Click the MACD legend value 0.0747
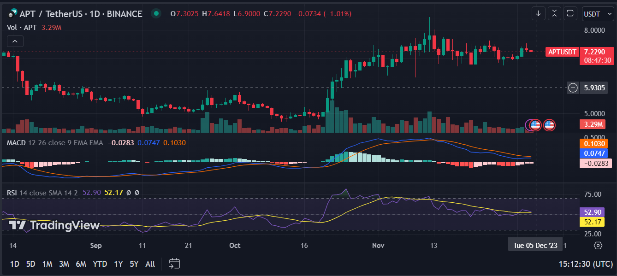Image resolution: width=617 pixels, height=276 pixels. (148, 143)
